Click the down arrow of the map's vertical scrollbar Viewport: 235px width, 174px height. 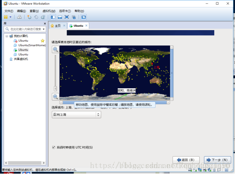coord(172,99)
